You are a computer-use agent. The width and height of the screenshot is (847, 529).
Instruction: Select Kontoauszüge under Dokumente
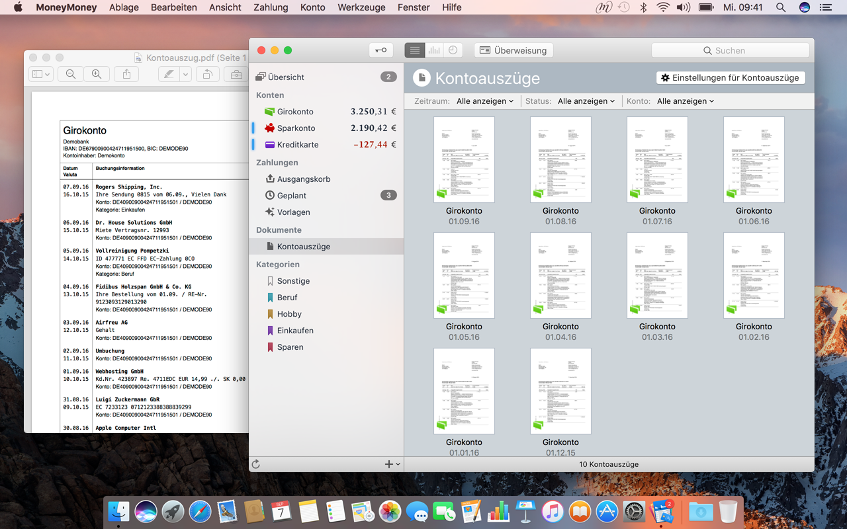[326, 247]
